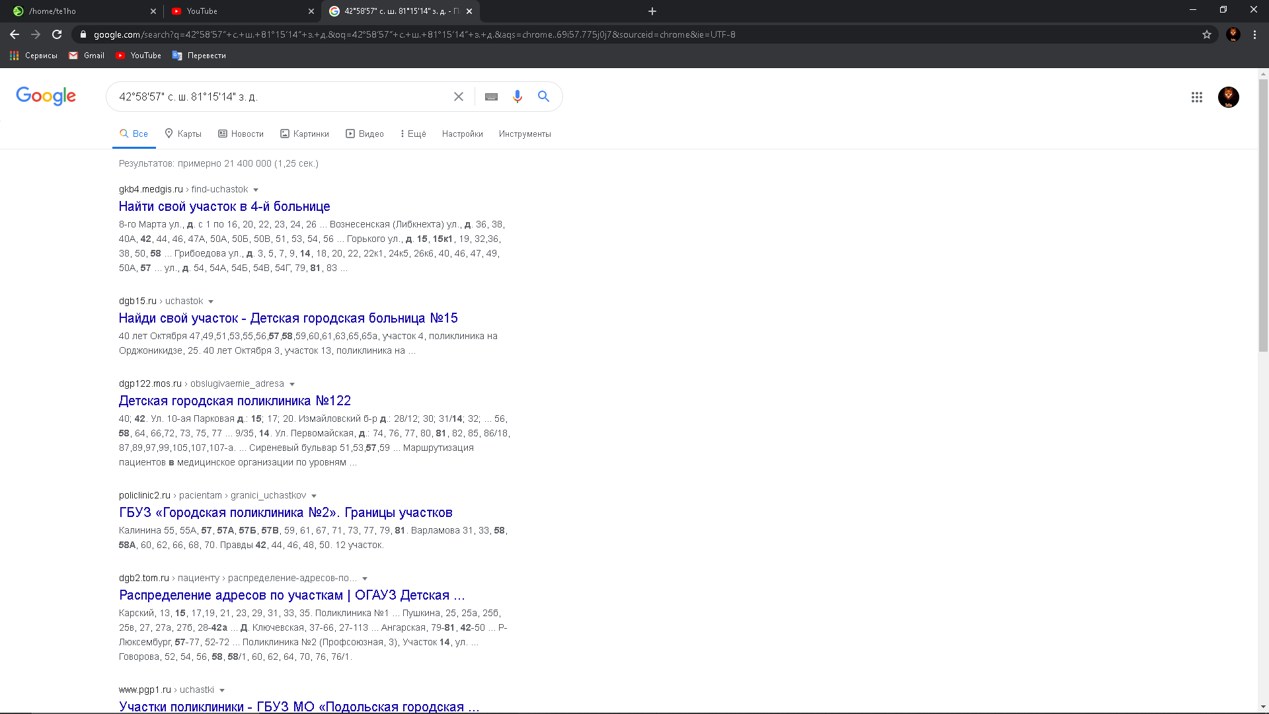Open 'Участки поликлиники - ГБУЗ МО' result
Image resolution: width=1269 pixels, height=714 pixels.
pyautogui.click(x=299, y=706)
